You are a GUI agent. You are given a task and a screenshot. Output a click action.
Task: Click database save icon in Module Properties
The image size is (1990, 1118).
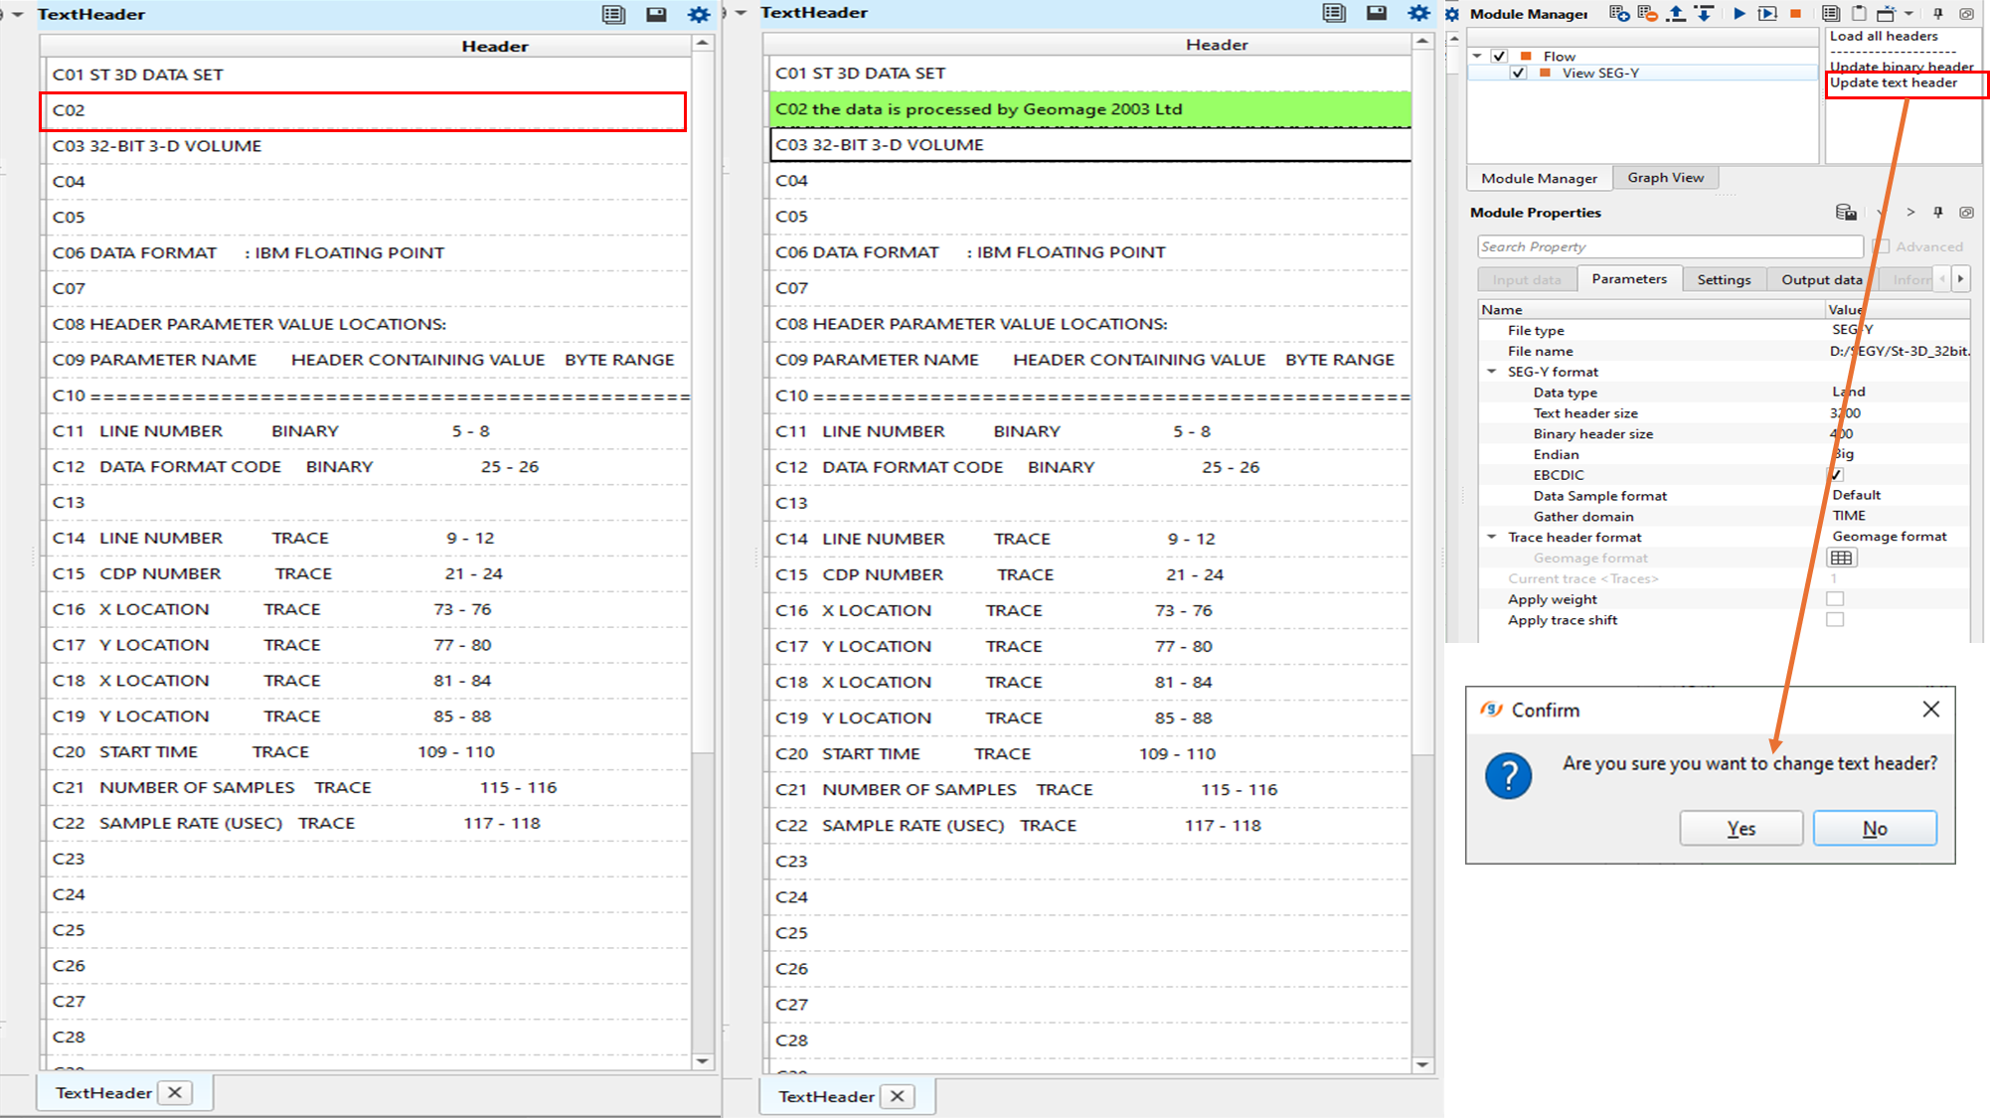1846,213
